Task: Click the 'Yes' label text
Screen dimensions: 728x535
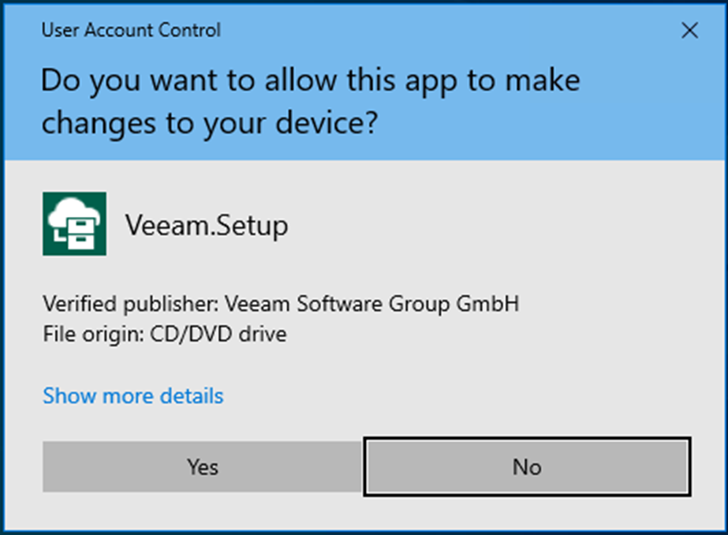Action: click(x=203, y=466)
